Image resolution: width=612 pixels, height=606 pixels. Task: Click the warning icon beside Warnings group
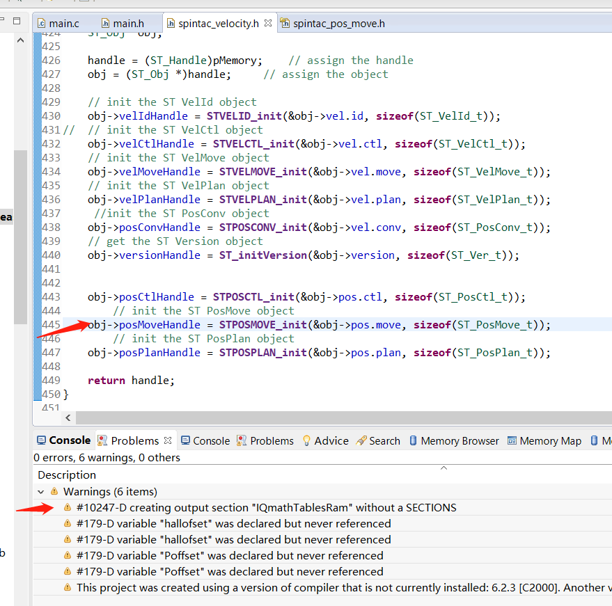[x=54, y=491]
